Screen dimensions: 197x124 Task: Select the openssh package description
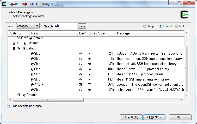(150, 85)
